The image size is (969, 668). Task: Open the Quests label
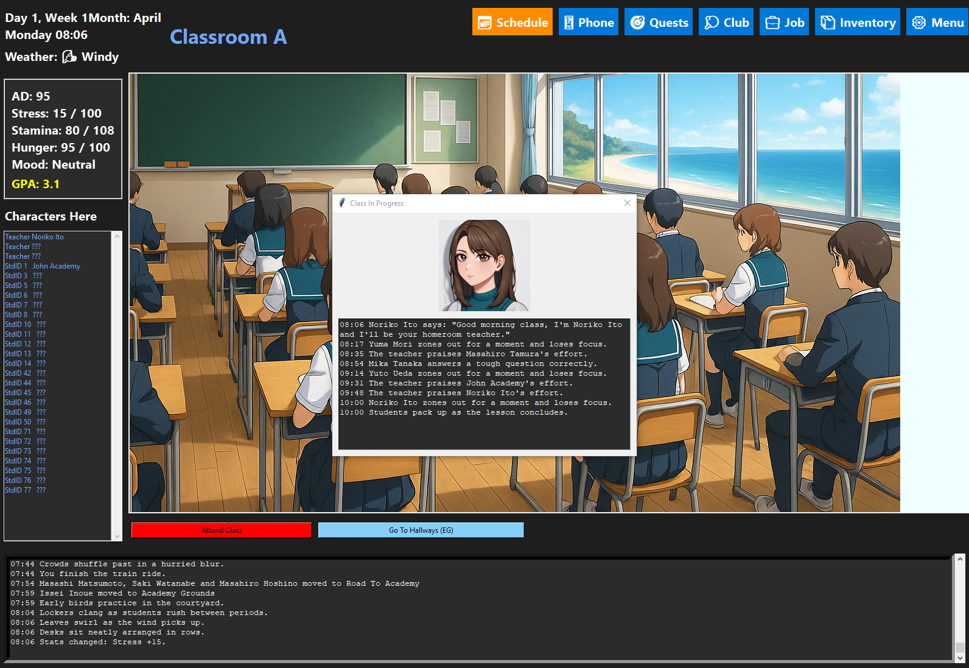click(x=668, y=23)
